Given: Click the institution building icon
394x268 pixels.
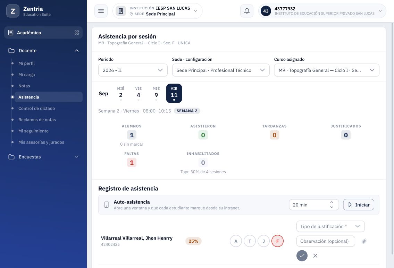Looking at the screenshot, I should click(120, 11).
